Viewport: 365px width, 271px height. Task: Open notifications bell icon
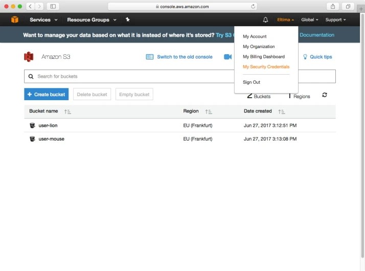[x=265, y=20]
